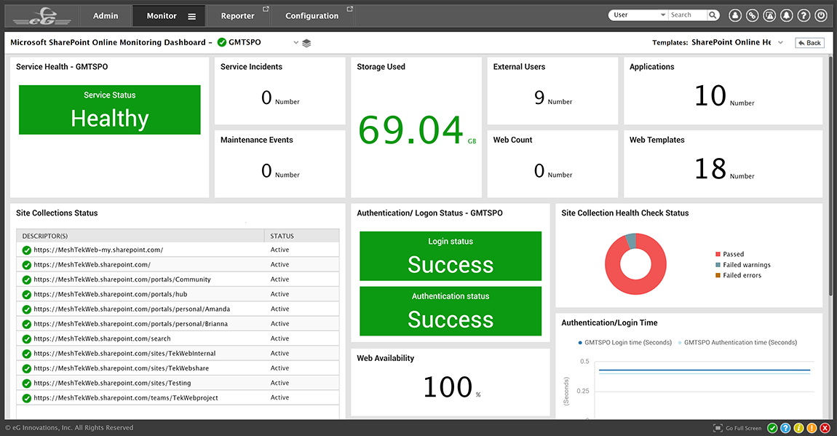
Task: Click the Back button
Action: pos(810,43)
